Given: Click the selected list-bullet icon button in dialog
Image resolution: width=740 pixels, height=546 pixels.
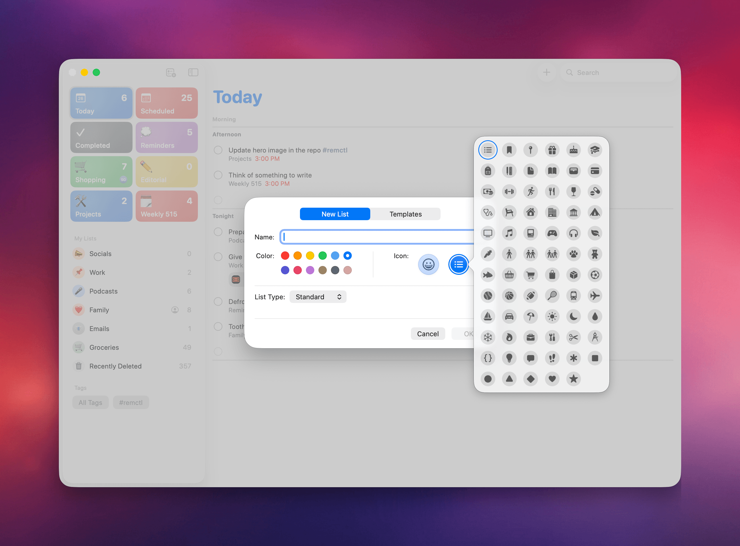Looking at the screenshot, I should tap(459, 264).
